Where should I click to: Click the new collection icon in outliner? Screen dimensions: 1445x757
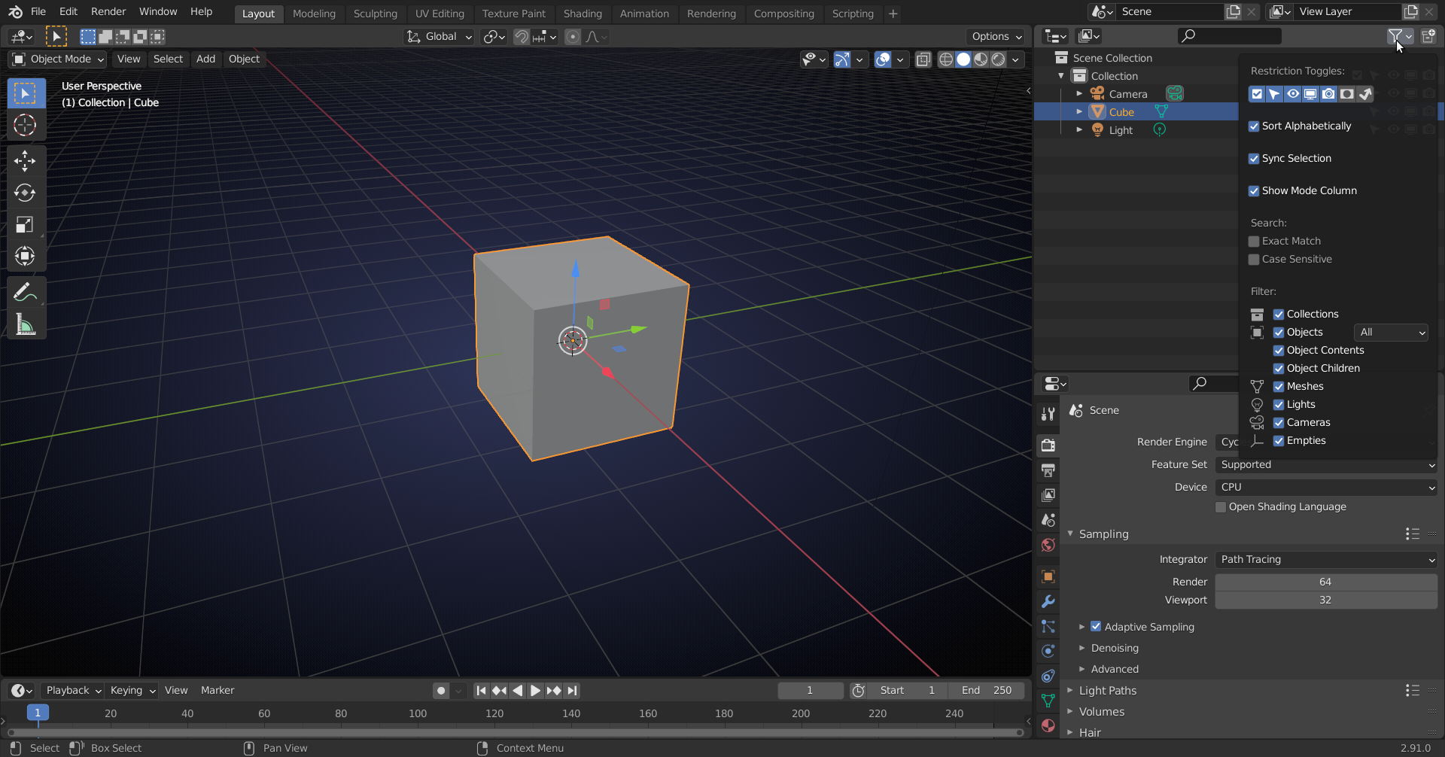coord(1428,36)
